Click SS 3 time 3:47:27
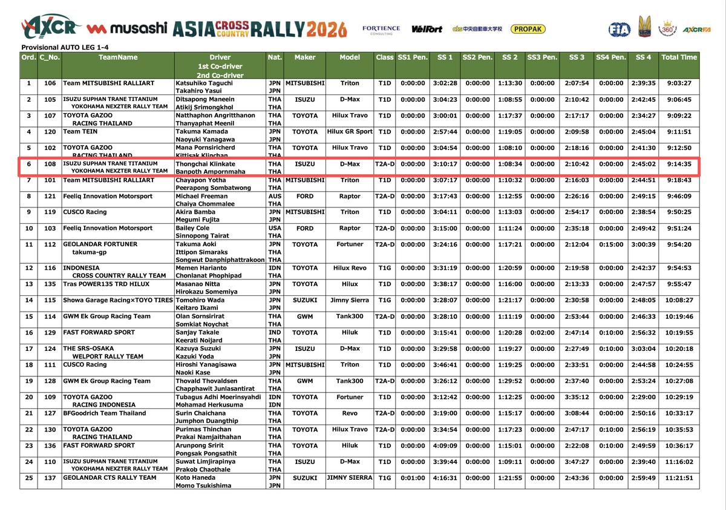The image size is (726, 510). click(x=577, y=462)
